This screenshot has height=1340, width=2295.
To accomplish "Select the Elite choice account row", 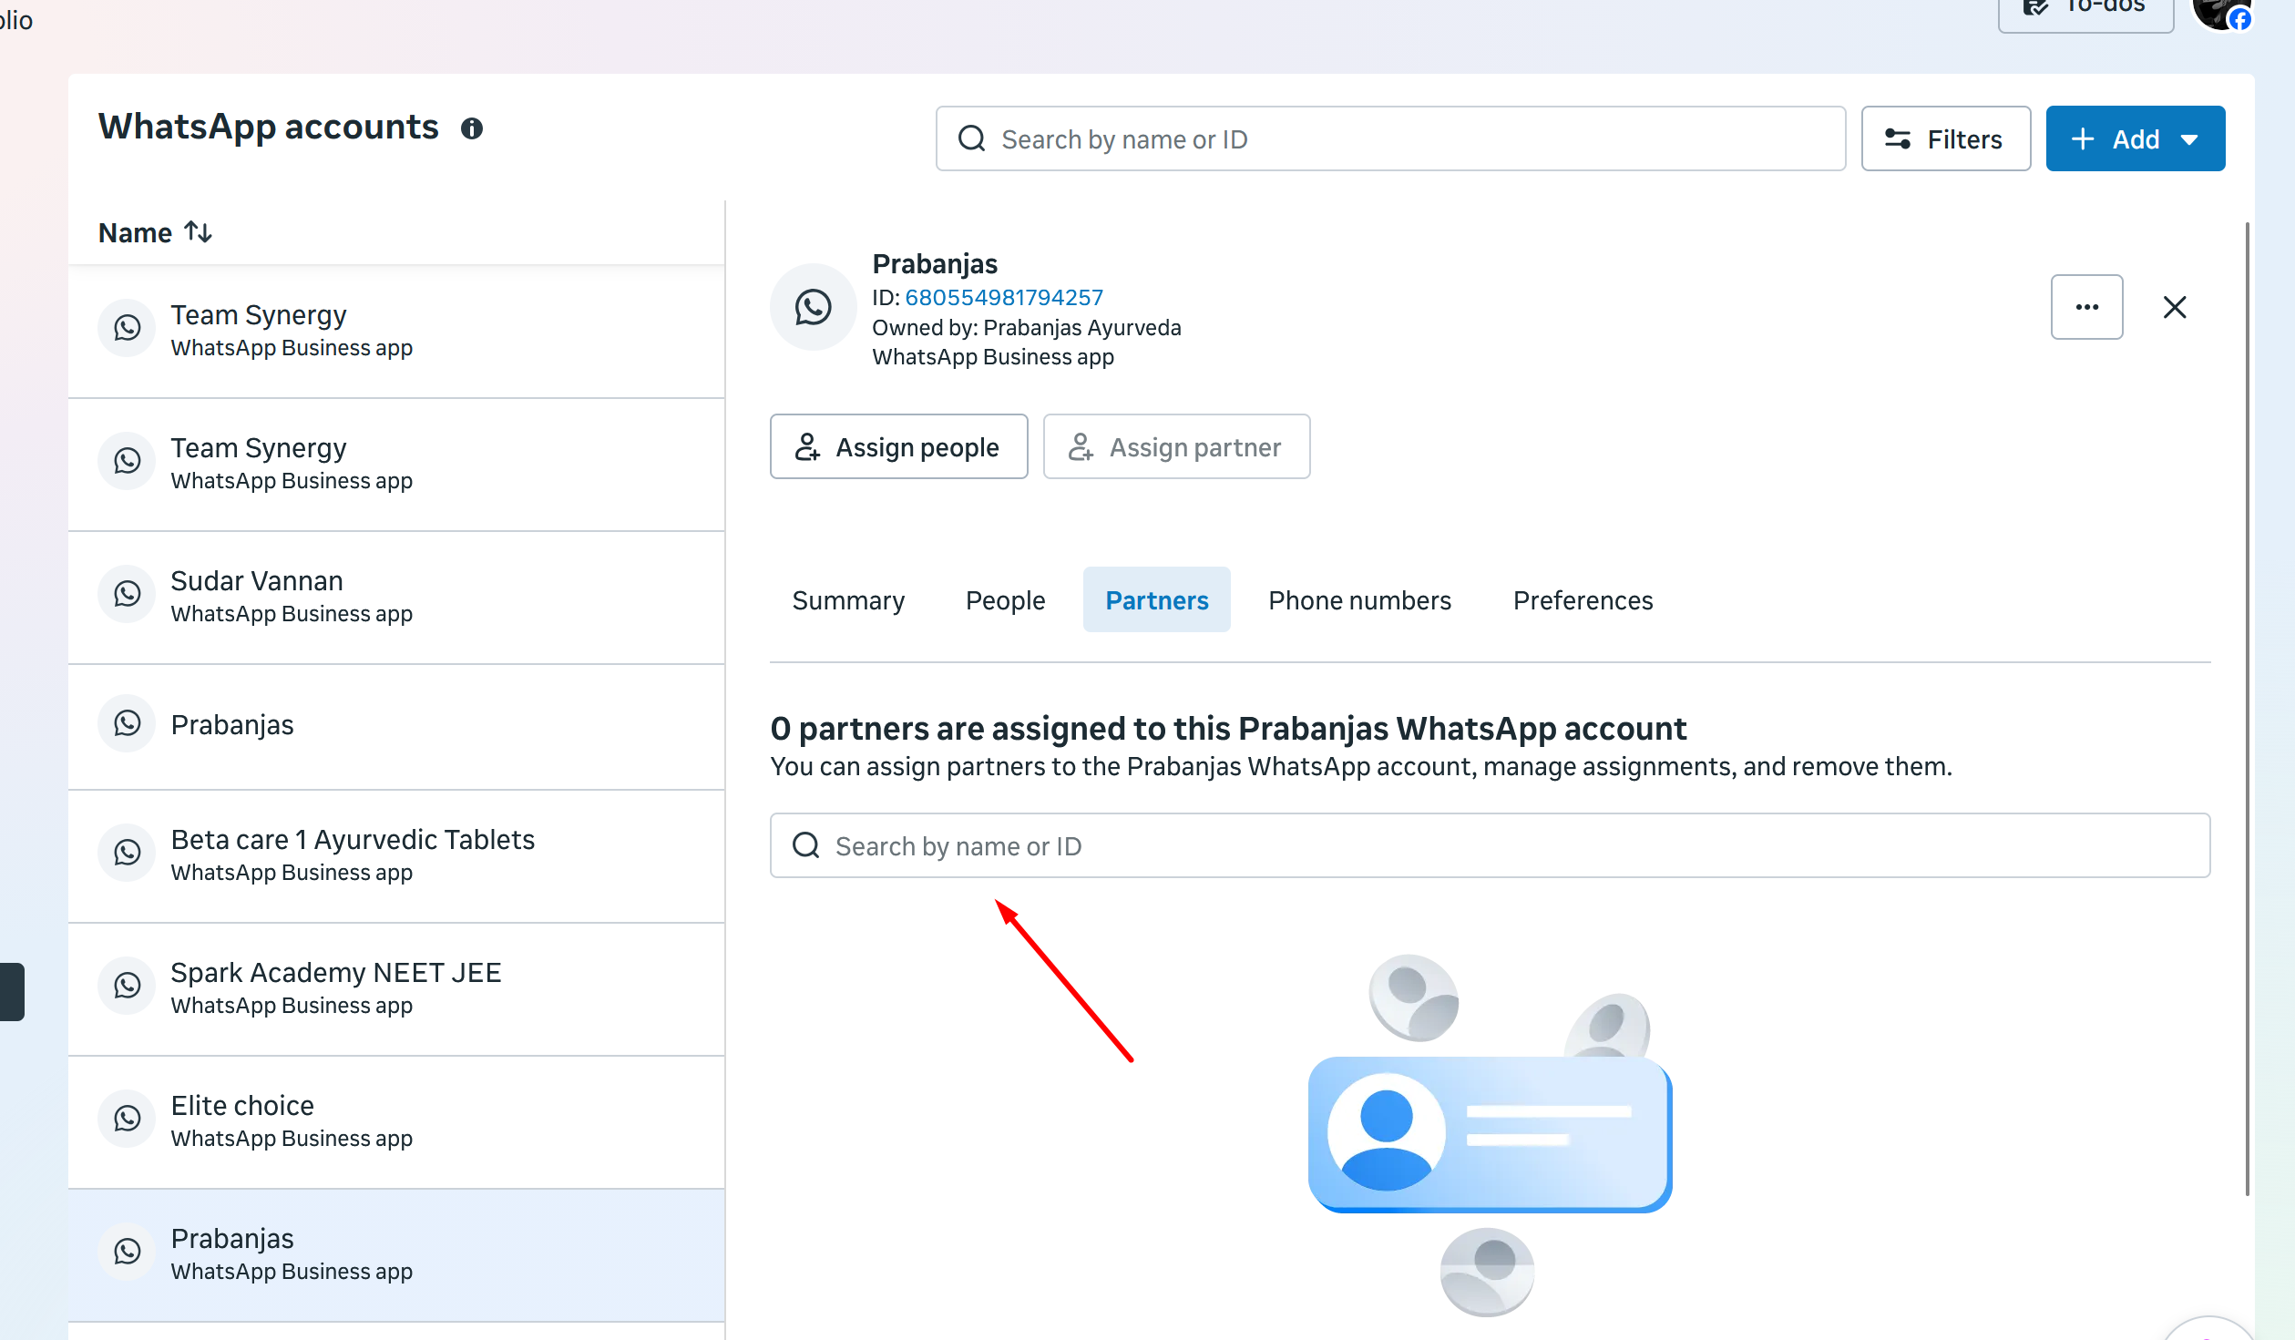I will pyautogui.click(x=396, y=1122).
